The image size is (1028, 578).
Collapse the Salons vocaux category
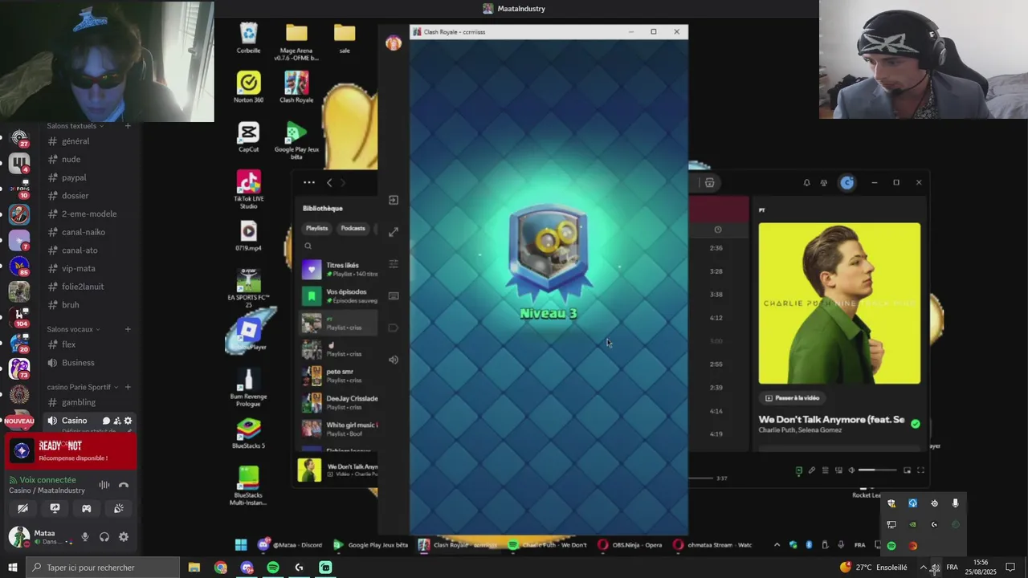[72, 329]
